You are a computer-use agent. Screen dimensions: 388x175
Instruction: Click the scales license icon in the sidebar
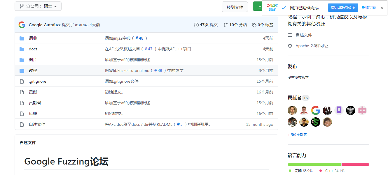point(290,46)
